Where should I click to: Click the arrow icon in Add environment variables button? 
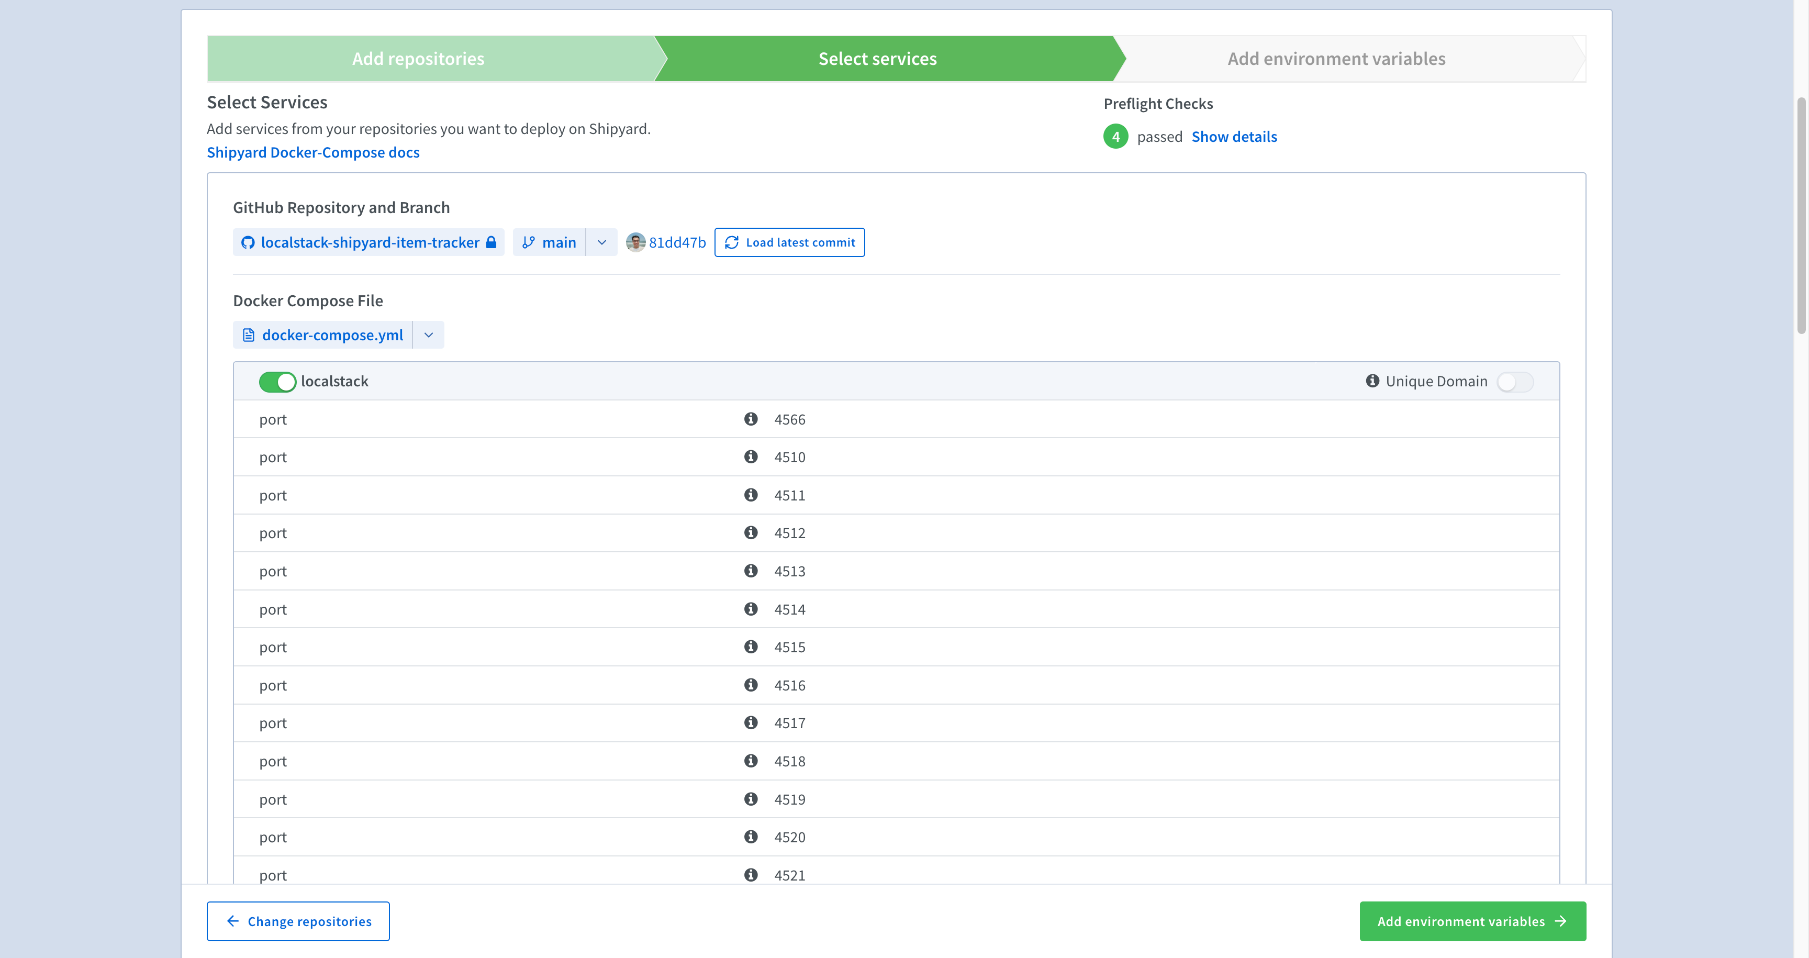coord(1560,921)
